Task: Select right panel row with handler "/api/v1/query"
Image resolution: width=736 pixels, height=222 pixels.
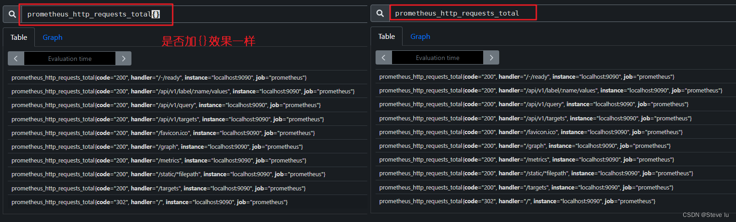Action: [x=556, y=104]
